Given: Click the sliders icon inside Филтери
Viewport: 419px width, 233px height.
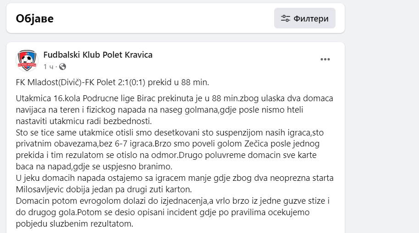Looking at the screenshot, I should click(x=286, y=19).
